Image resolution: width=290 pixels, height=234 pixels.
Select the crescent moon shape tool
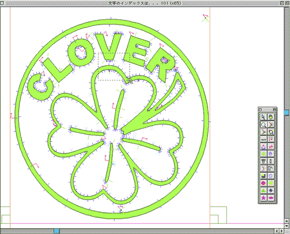coord(264,168)
